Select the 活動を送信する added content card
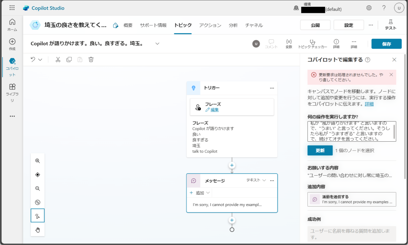 click(x=352, y=199)
